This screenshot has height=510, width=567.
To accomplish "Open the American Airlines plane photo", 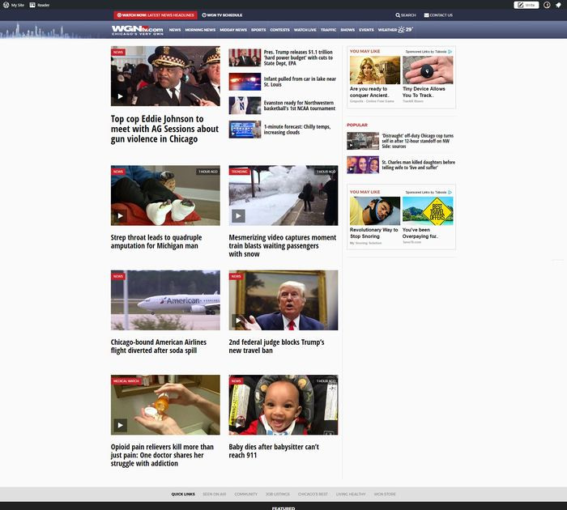I will pyautogui.click(x=165, y=300).
